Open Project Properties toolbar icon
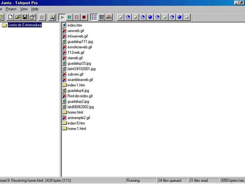The height and width of the screenshot is (184, 245). coord(32,17)
